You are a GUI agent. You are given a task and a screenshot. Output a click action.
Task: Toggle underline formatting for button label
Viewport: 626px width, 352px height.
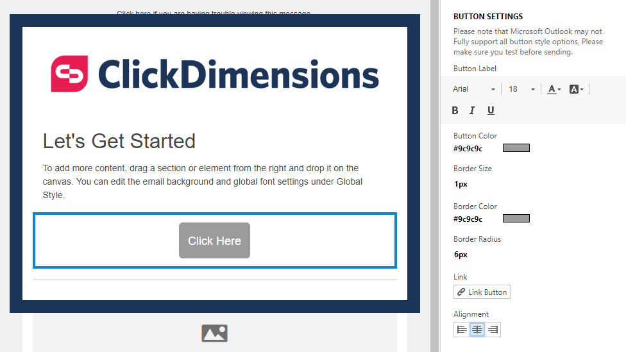491,110
